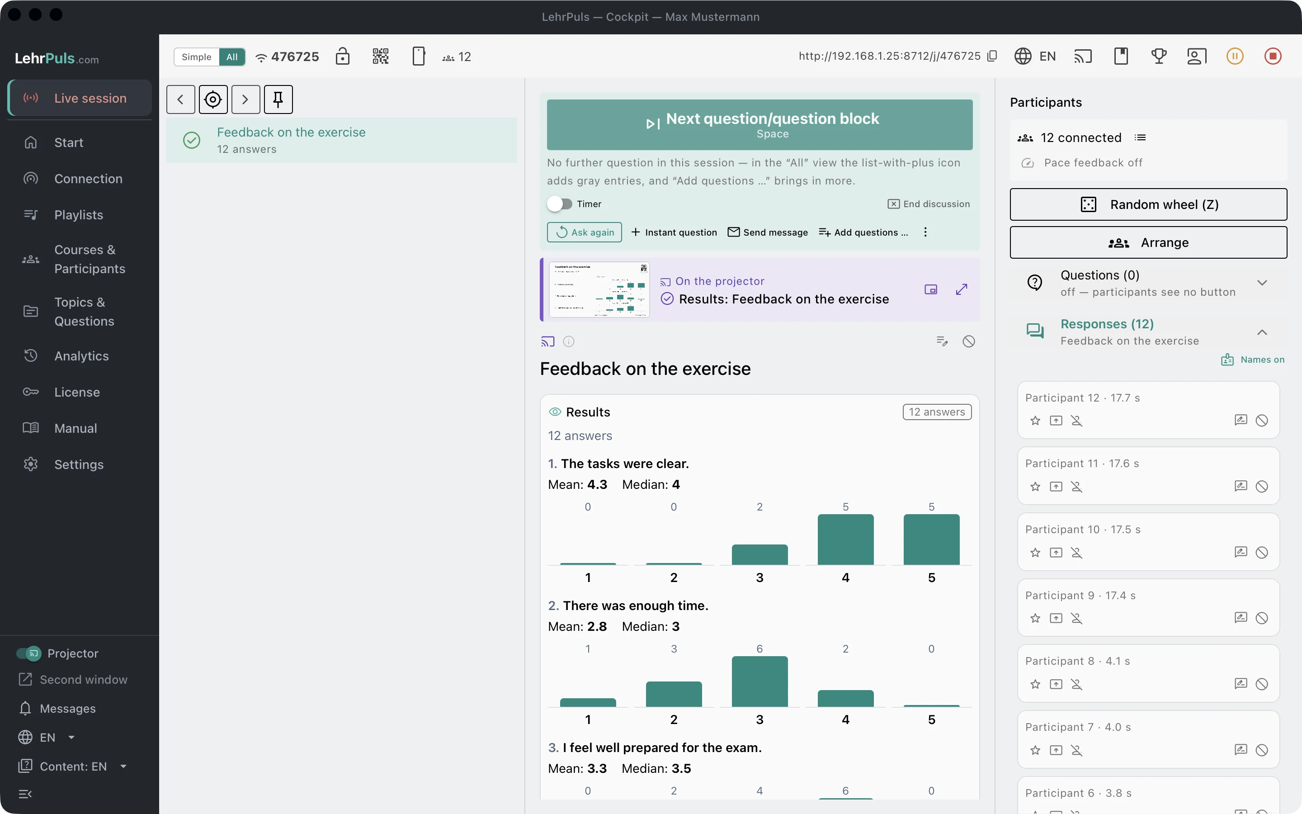Click the picture-in-picture icon on projector card

coord(931,289)
